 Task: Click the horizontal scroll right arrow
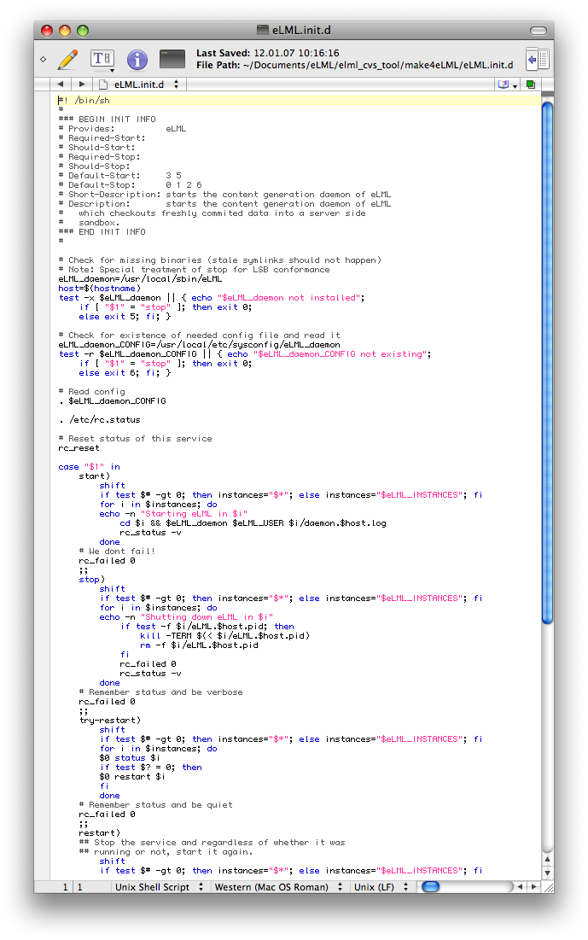point(534,887)
